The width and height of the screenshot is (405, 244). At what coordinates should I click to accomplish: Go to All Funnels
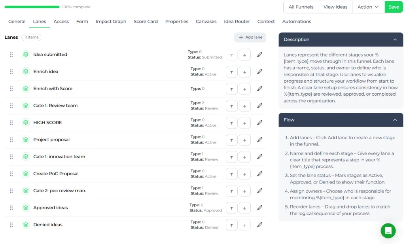click(301, 7)
